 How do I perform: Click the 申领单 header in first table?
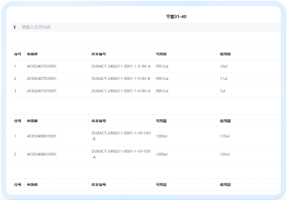pyautogui.click(x=32, y=54)
